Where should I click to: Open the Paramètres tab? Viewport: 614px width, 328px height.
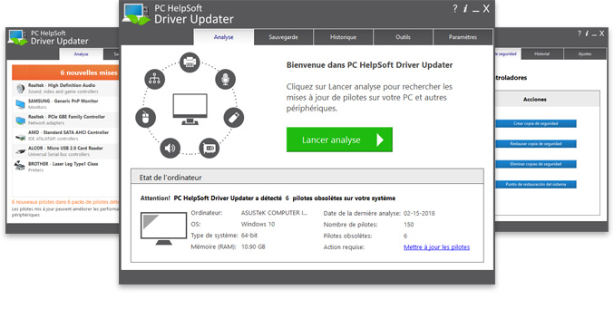[463, 37]
